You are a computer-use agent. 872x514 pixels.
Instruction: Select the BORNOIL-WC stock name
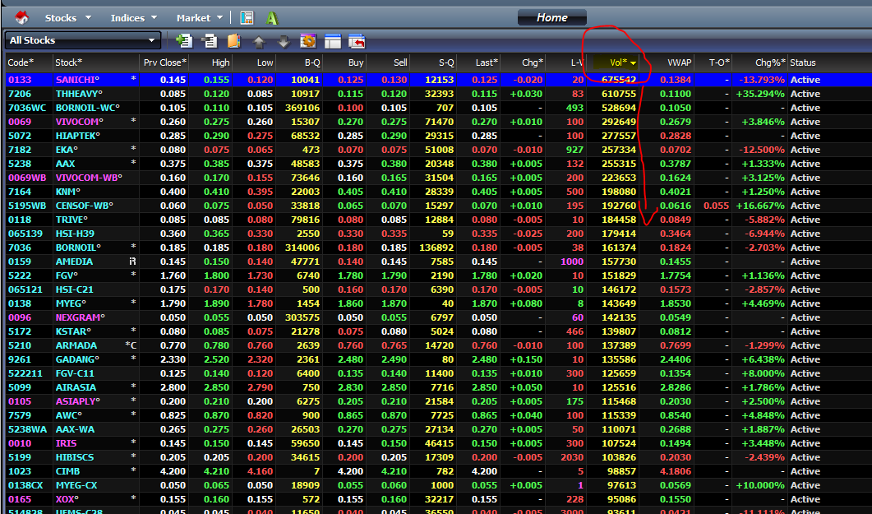(x=89, y=108)
